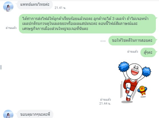Screen dimensions: 159x118
Task: Open profile picture beside แพทย์แผนไทยค่ะ message
Action: click(x=8, y=7)
